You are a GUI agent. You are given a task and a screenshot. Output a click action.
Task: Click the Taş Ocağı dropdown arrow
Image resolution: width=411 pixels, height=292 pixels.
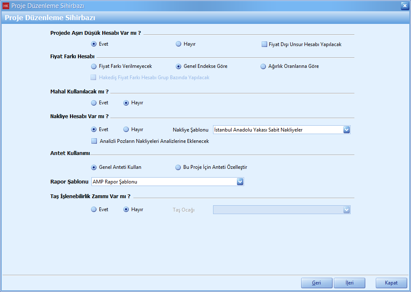tap(346, 209)
